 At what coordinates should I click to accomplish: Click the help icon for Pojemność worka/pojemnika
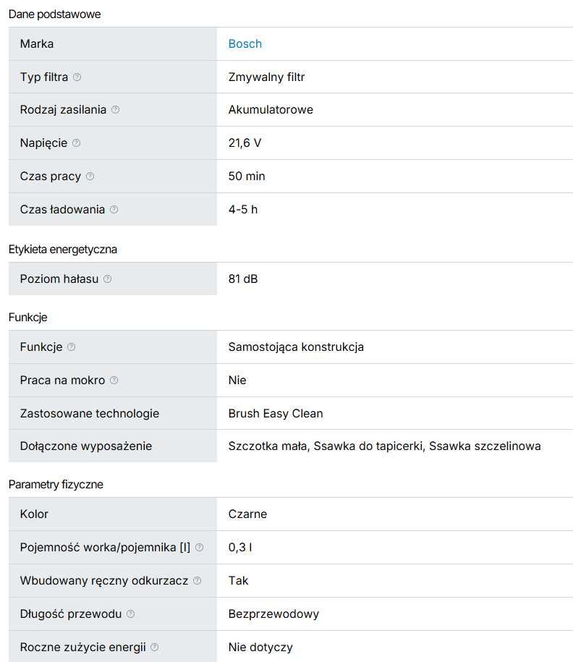(x=199, y=547)
